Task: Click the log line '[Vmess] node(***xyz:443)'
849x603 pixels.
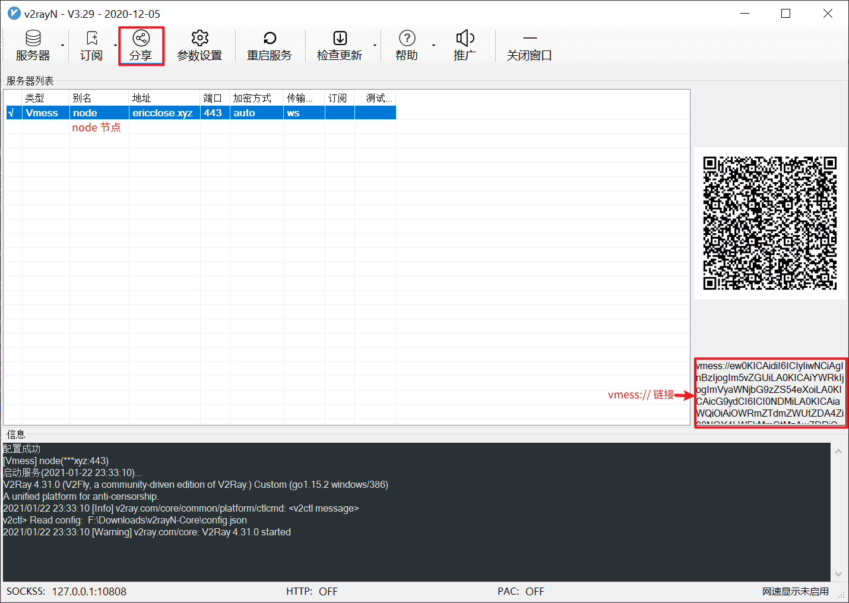Action: click(56, 461)
